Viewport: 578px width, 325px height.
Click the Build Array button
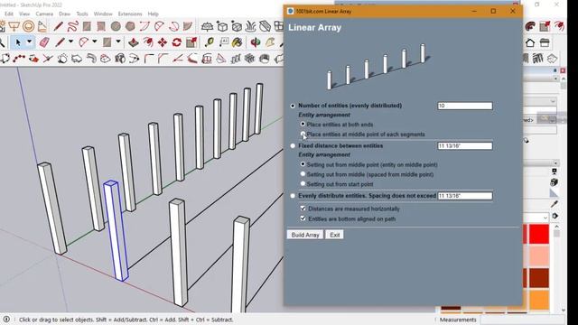point(305,235)
